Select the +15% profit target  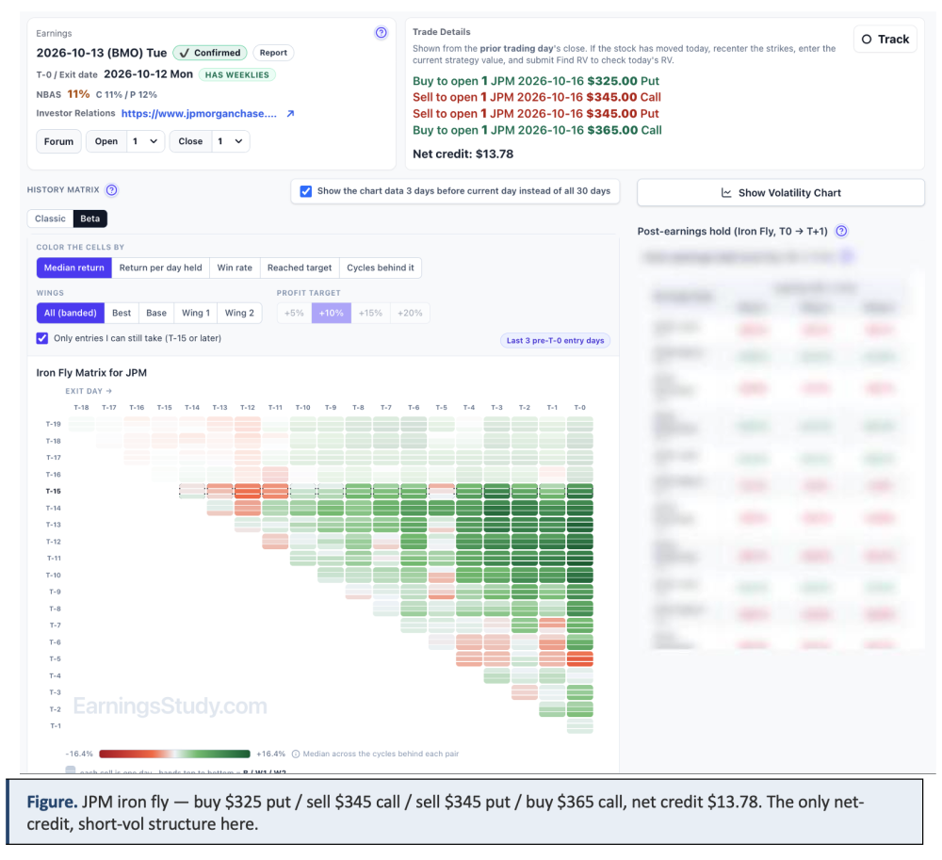point(370,313)
